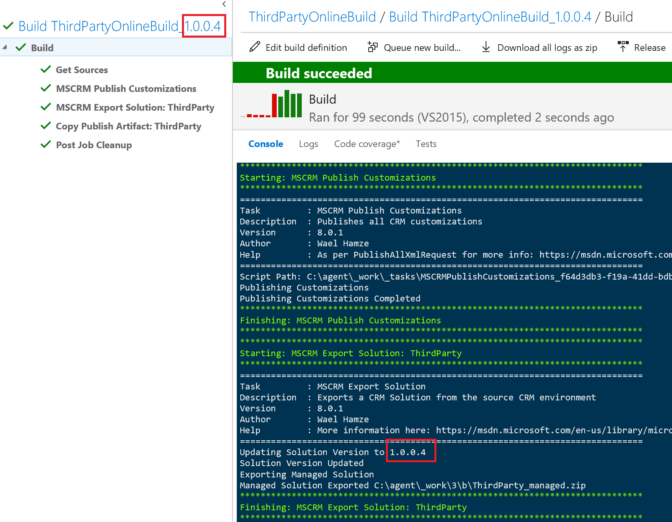Click the Edit build definition pencil icon

255,47
